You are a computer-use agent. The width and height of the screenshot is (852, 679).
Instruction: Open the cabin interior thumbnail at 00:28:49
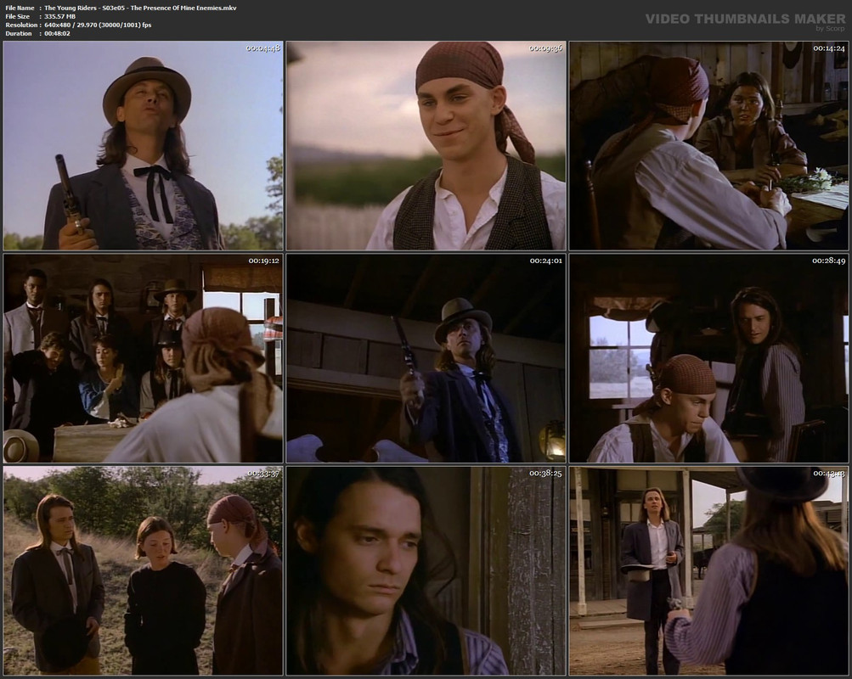708,358
